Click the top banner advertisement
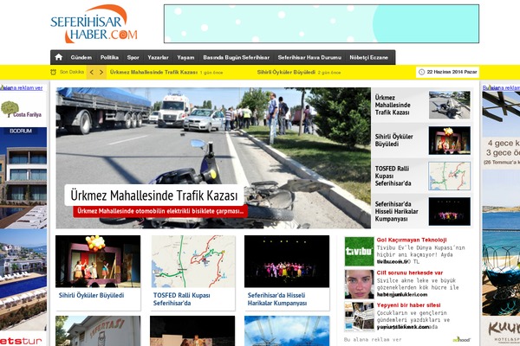520x346 pixels. pyautogui.click(x=322, y=24)
